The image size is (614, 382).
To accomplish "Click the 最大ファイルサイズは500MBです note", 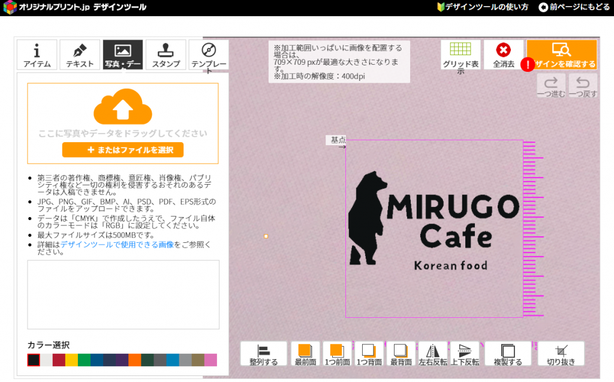I will pyautogui.click(x=96, y=235).
